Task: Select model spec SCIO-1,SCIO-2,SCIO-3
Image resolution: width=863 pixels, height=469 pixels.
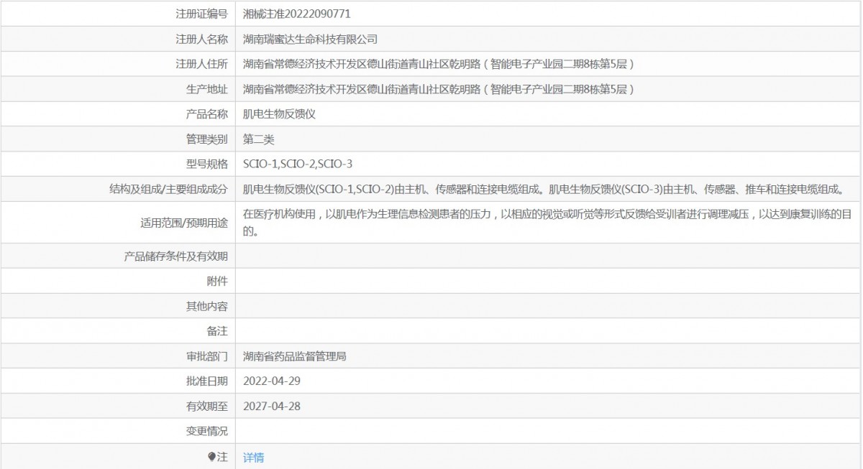Action: 298,164
